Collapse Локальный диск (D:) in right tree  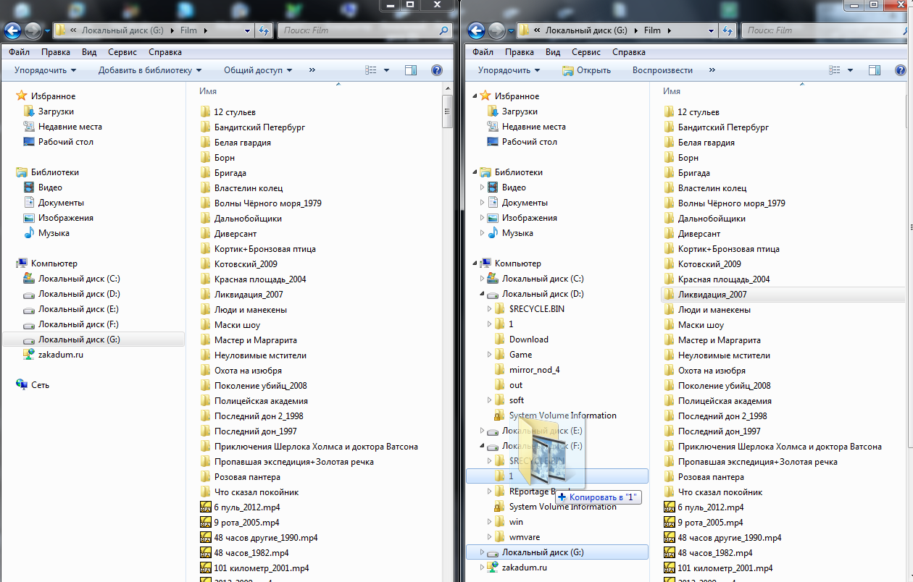[x=482, y=294]
